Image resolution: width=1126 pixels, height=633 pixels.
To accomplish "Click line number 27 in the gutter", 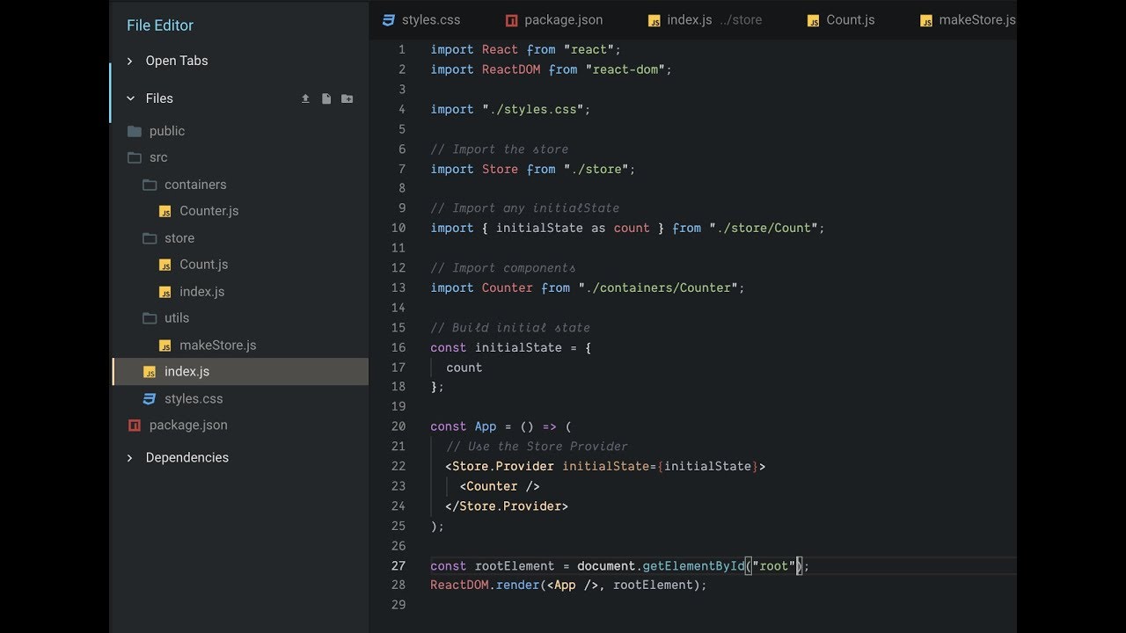I will [x=398, y=565].
